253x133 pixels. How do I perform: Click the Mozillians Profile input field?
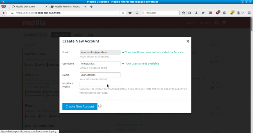[101, 84]
